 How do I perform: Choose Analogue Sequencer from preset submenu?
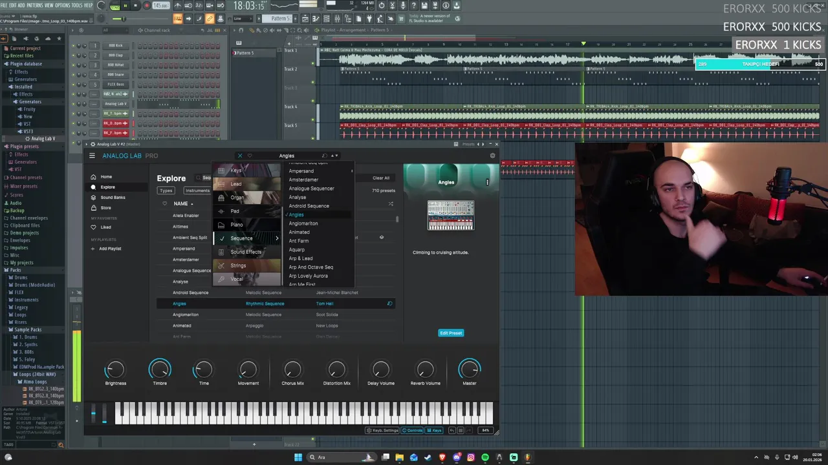(311, 189)
